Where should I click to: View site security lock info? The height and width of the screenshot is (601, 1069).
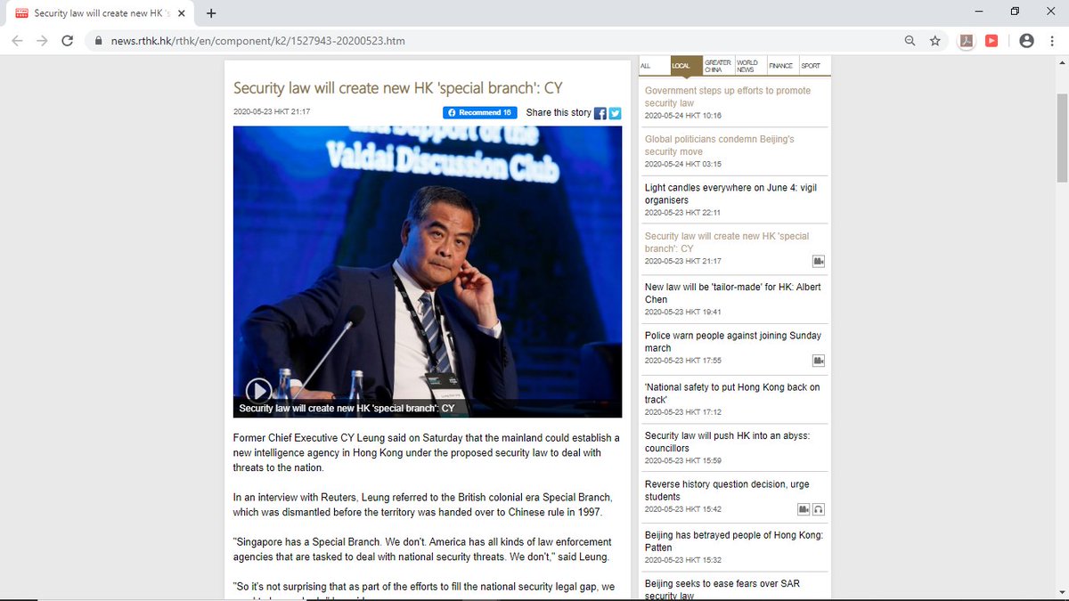click(97, 41)
